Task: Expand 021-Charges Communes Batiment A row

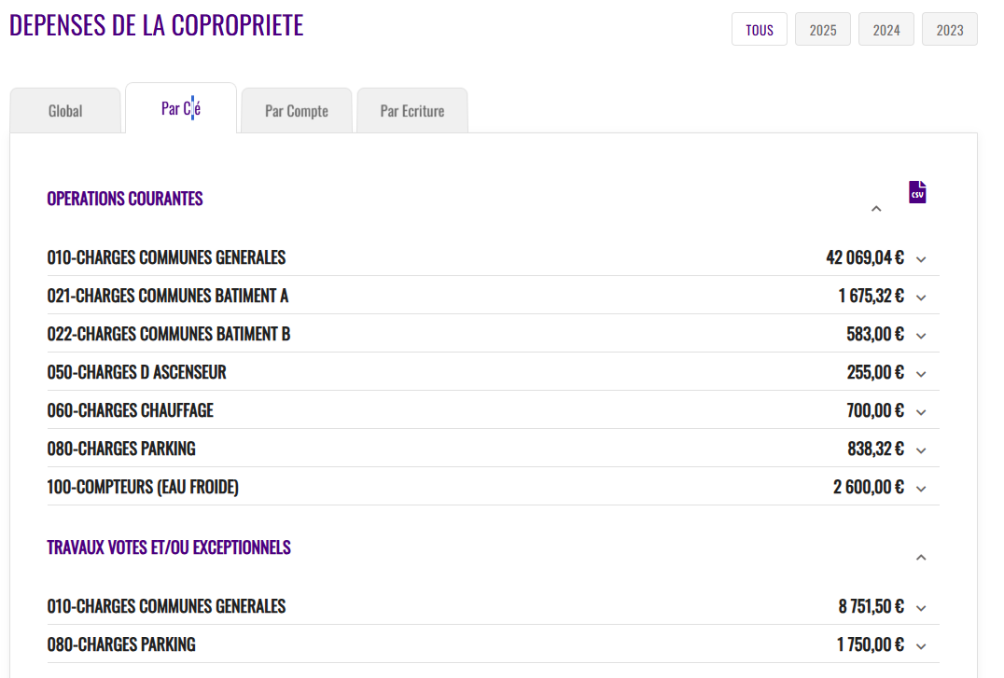Action: [921, 297]
